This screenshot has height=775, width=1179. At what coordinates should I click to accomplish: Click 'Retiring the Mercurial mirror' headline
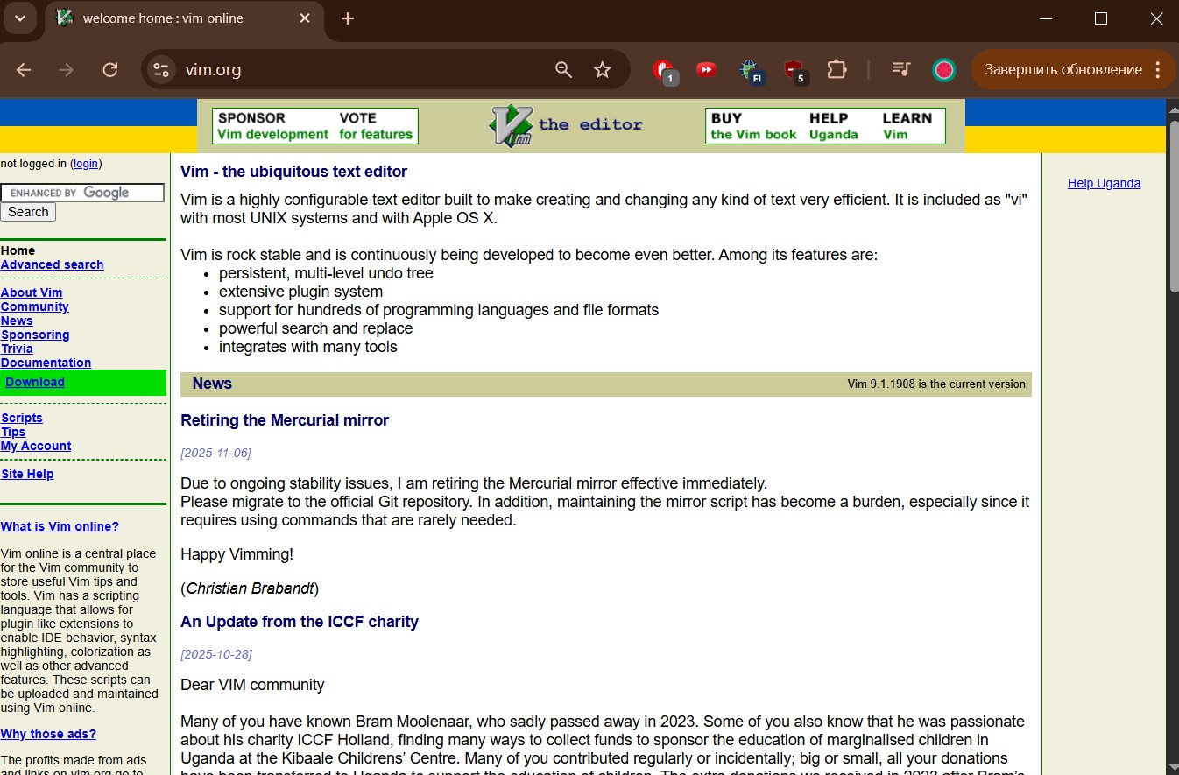click(x=285, y=420)
